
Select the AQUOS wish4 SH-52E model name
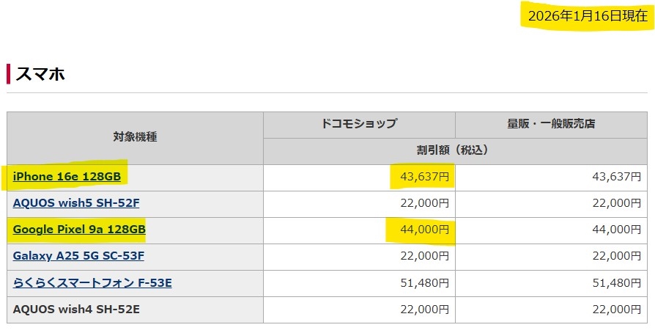pos(76,309)
